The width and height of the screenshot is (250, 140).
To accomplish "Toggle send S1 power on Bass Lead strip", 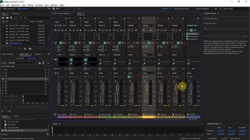I will coord(149,43).
